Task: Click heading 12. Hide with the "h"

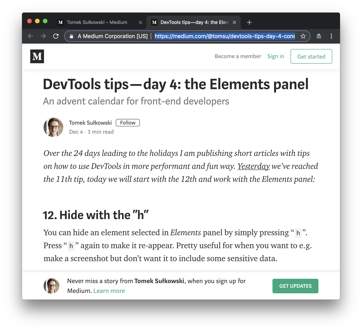Action: [x=96, y=215]
